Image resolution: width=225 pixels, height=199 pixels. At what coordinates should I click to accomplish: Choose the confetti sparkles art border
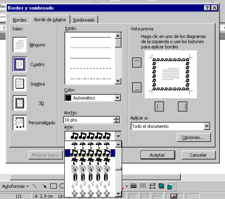tap(90, 185)
